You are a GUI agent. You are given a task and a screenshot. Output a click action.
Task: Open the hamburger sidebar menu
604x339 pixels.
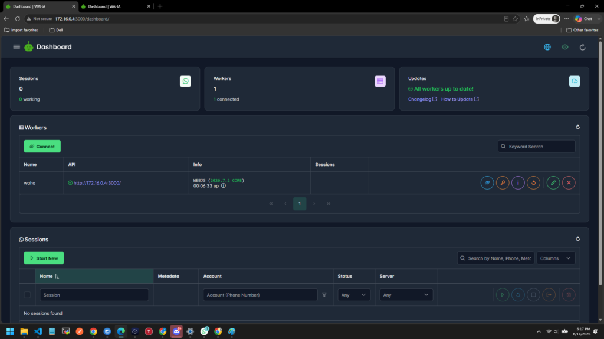point(17,47)
